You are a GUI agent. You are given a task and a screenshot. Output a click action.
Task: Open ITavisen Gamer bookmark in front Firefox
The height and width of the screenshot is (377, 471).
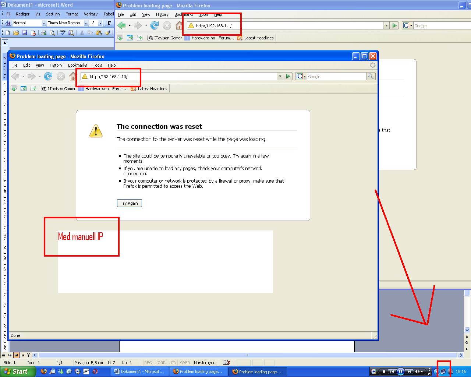58,89
